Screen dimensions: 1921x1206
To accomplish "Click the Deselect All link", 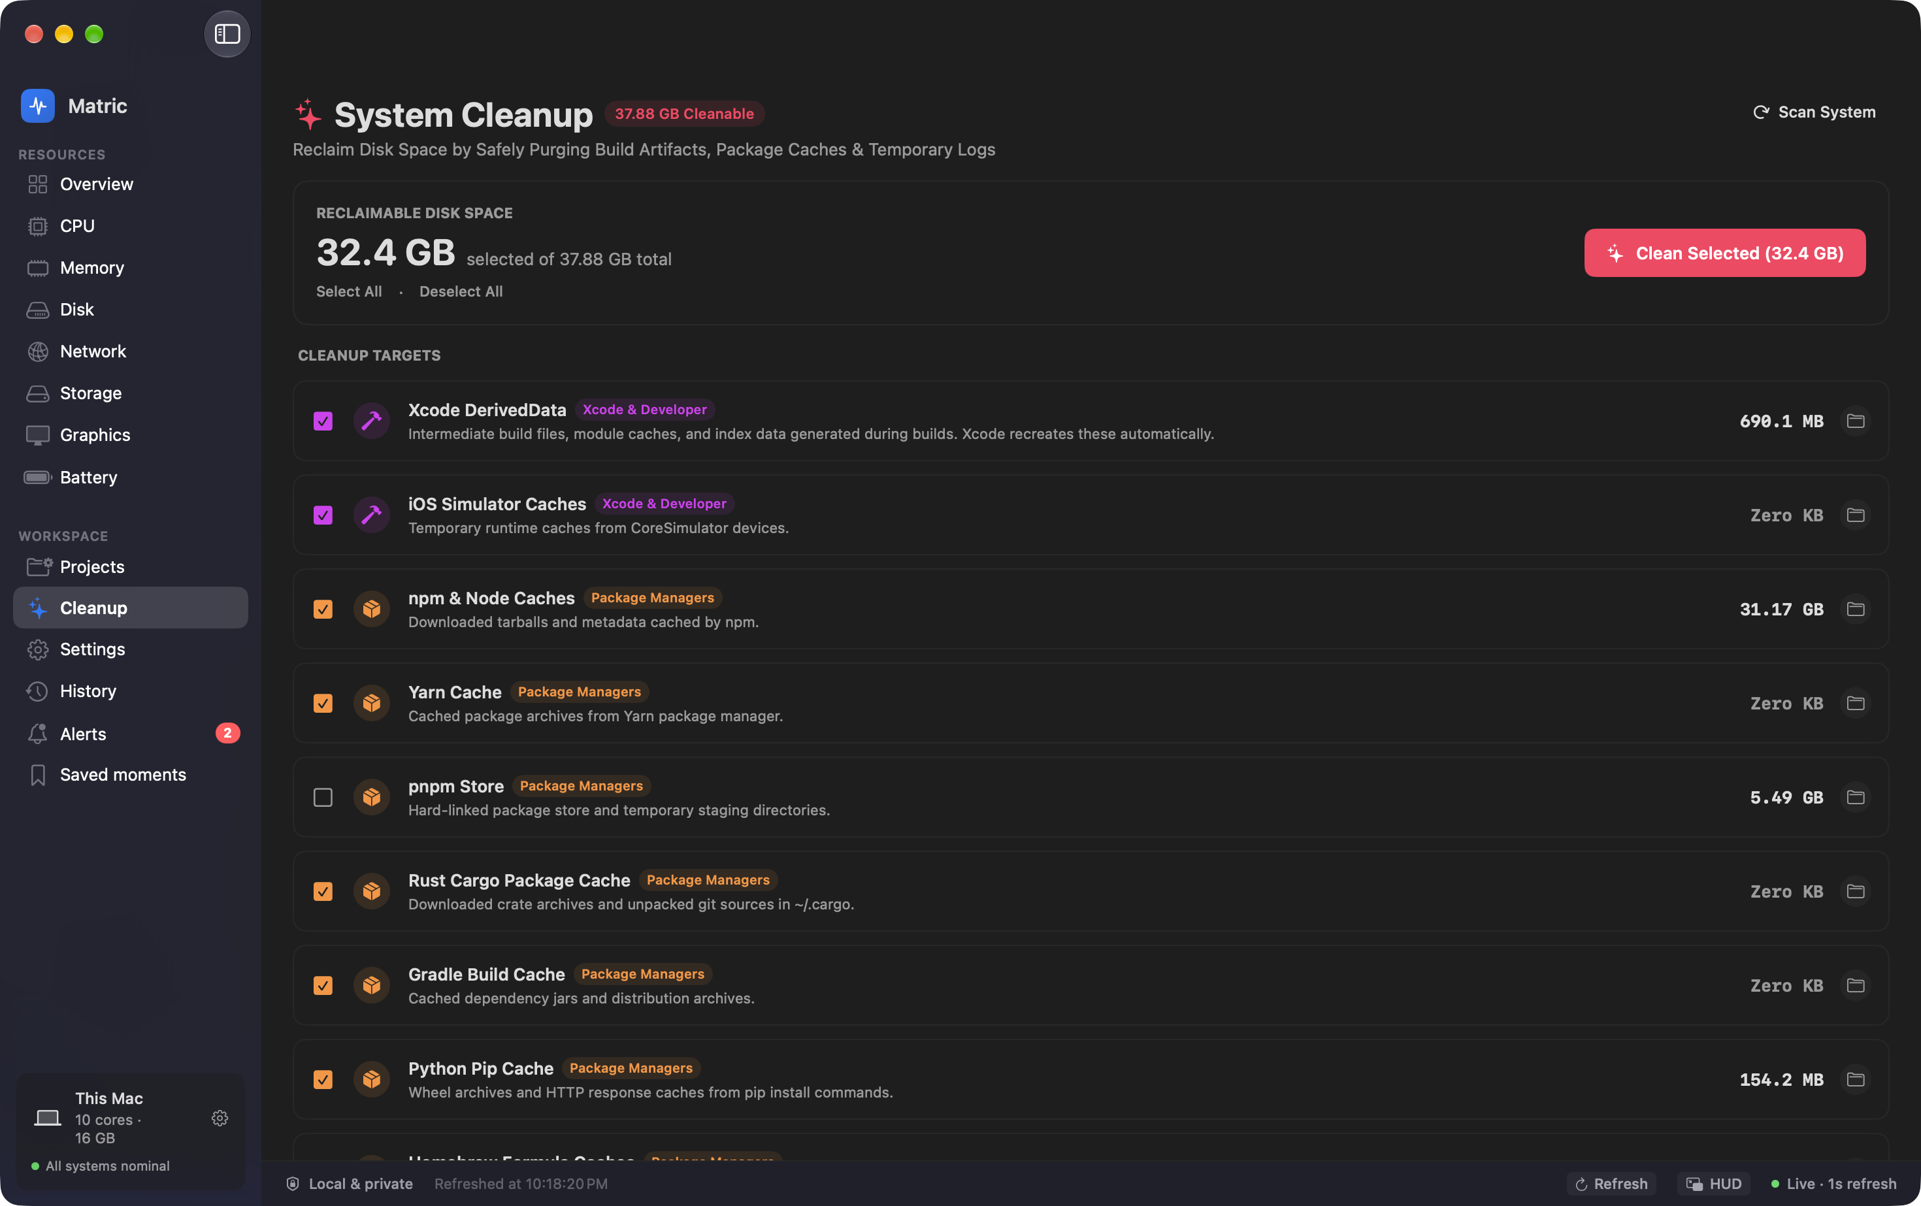I will click(x=461, y=291).
